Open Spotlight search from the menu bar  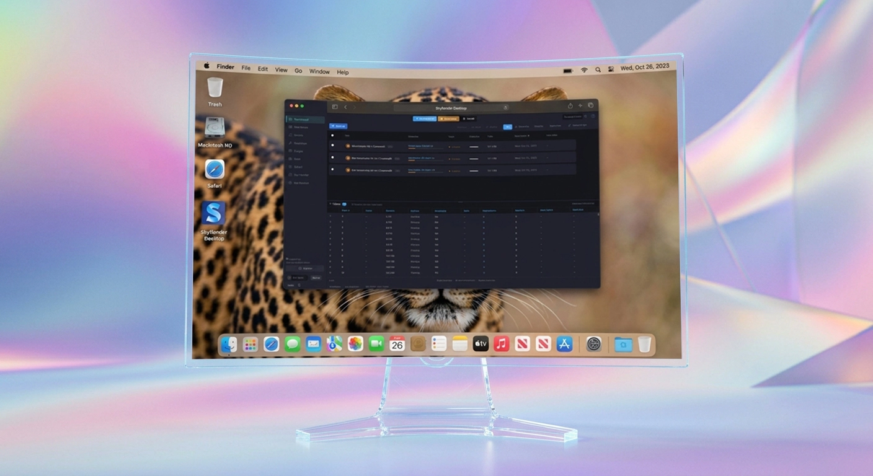(x=598, y=70)
